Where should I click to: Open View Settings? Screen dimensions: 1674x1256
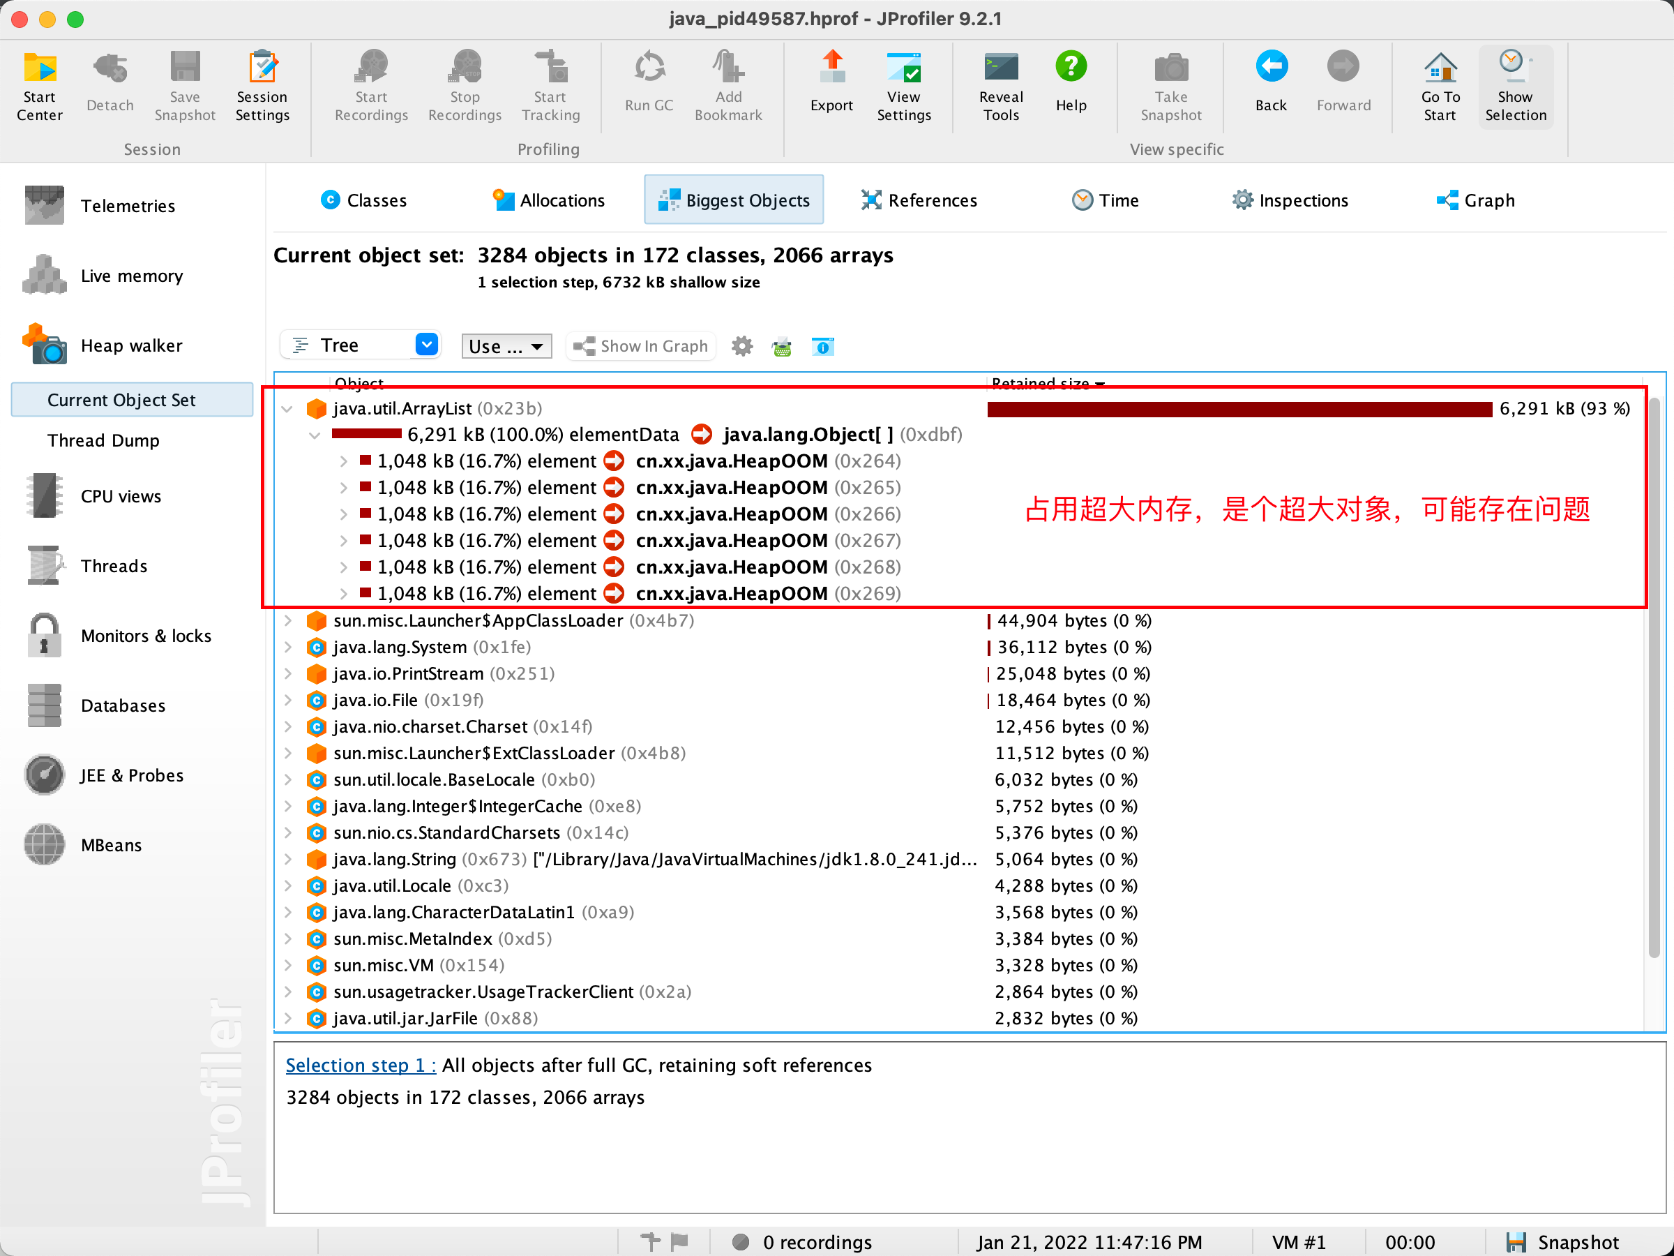[x=903, y=86]
